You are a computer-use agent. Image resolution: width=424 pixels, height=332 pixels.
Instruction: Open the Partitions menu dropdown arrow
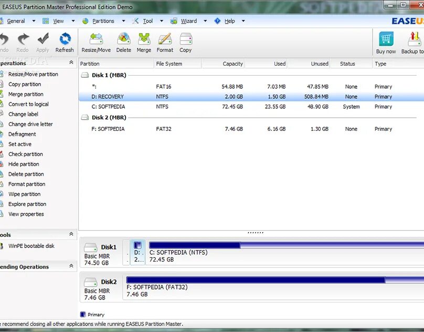(123, 21)
